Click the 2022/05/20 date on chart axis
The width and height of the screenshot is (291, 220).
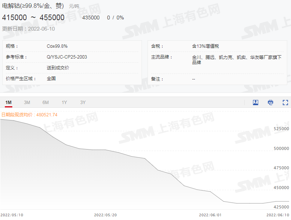(x=105, y=215)
